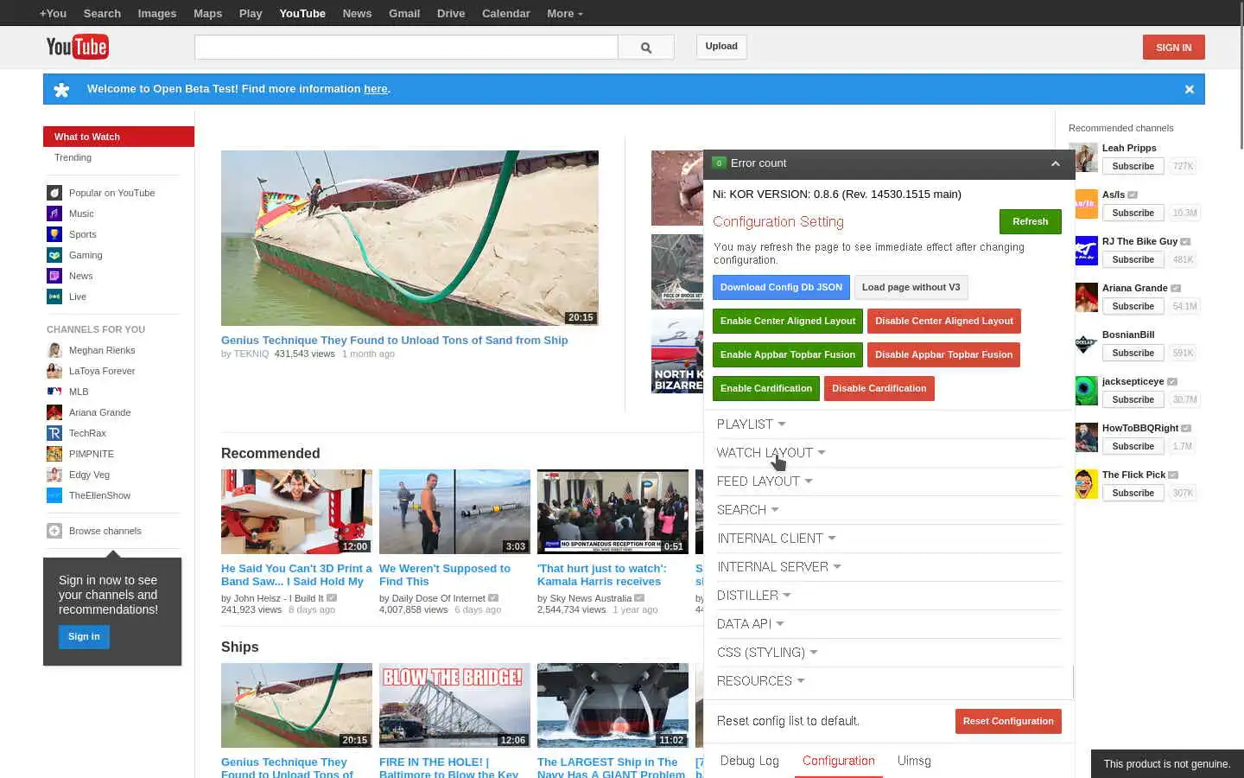
Task: Expand the INTERNAL CLIENT config section
Action: click(777, 538)
